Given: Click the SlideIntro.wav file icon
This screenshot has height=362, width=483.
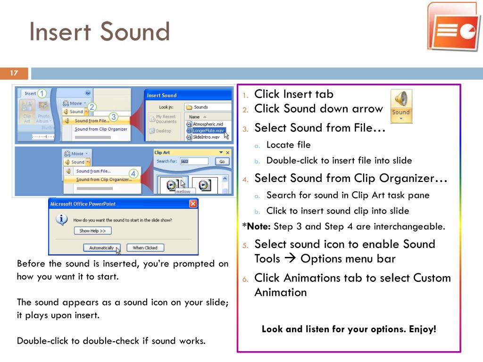Looking at the screenshot, I should coord(189,137).
